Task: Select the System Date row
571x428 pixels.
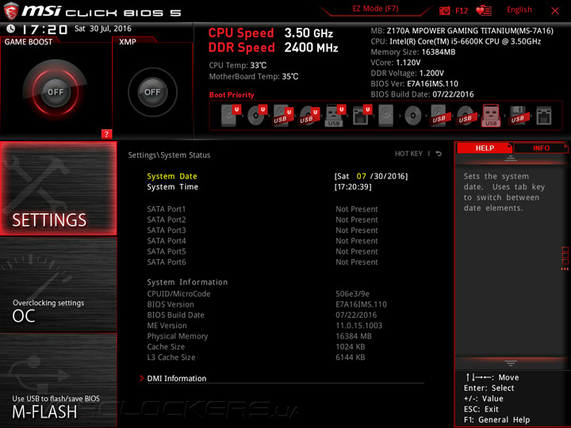Action: (x=278, y=176)
